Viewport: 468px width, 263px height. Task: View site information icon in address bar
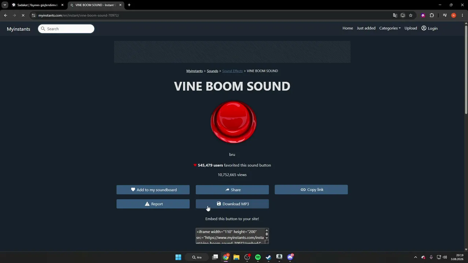pos(34,15)
